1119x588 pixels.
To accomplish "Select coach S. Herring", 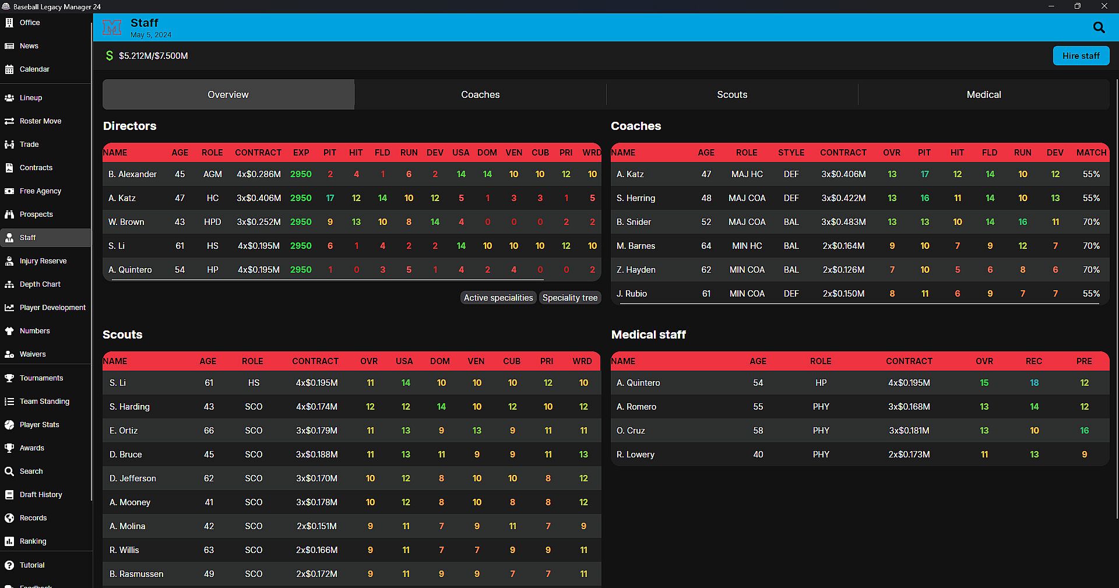I will point(860,198).
